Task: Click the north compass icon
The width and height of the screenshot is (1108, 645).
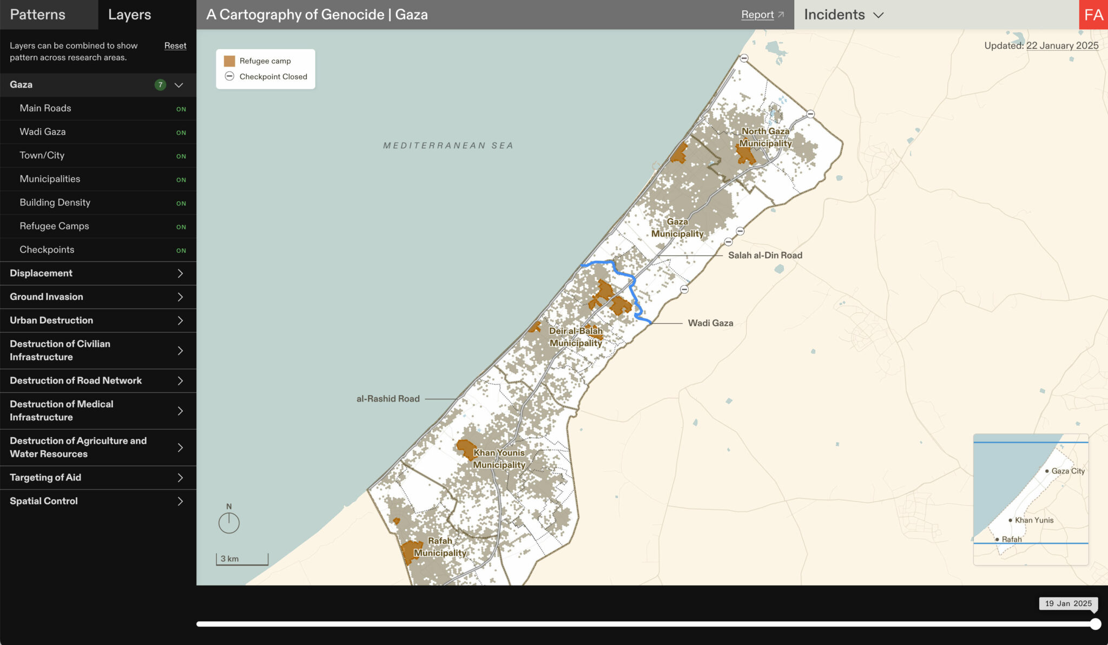Action: 229,522
